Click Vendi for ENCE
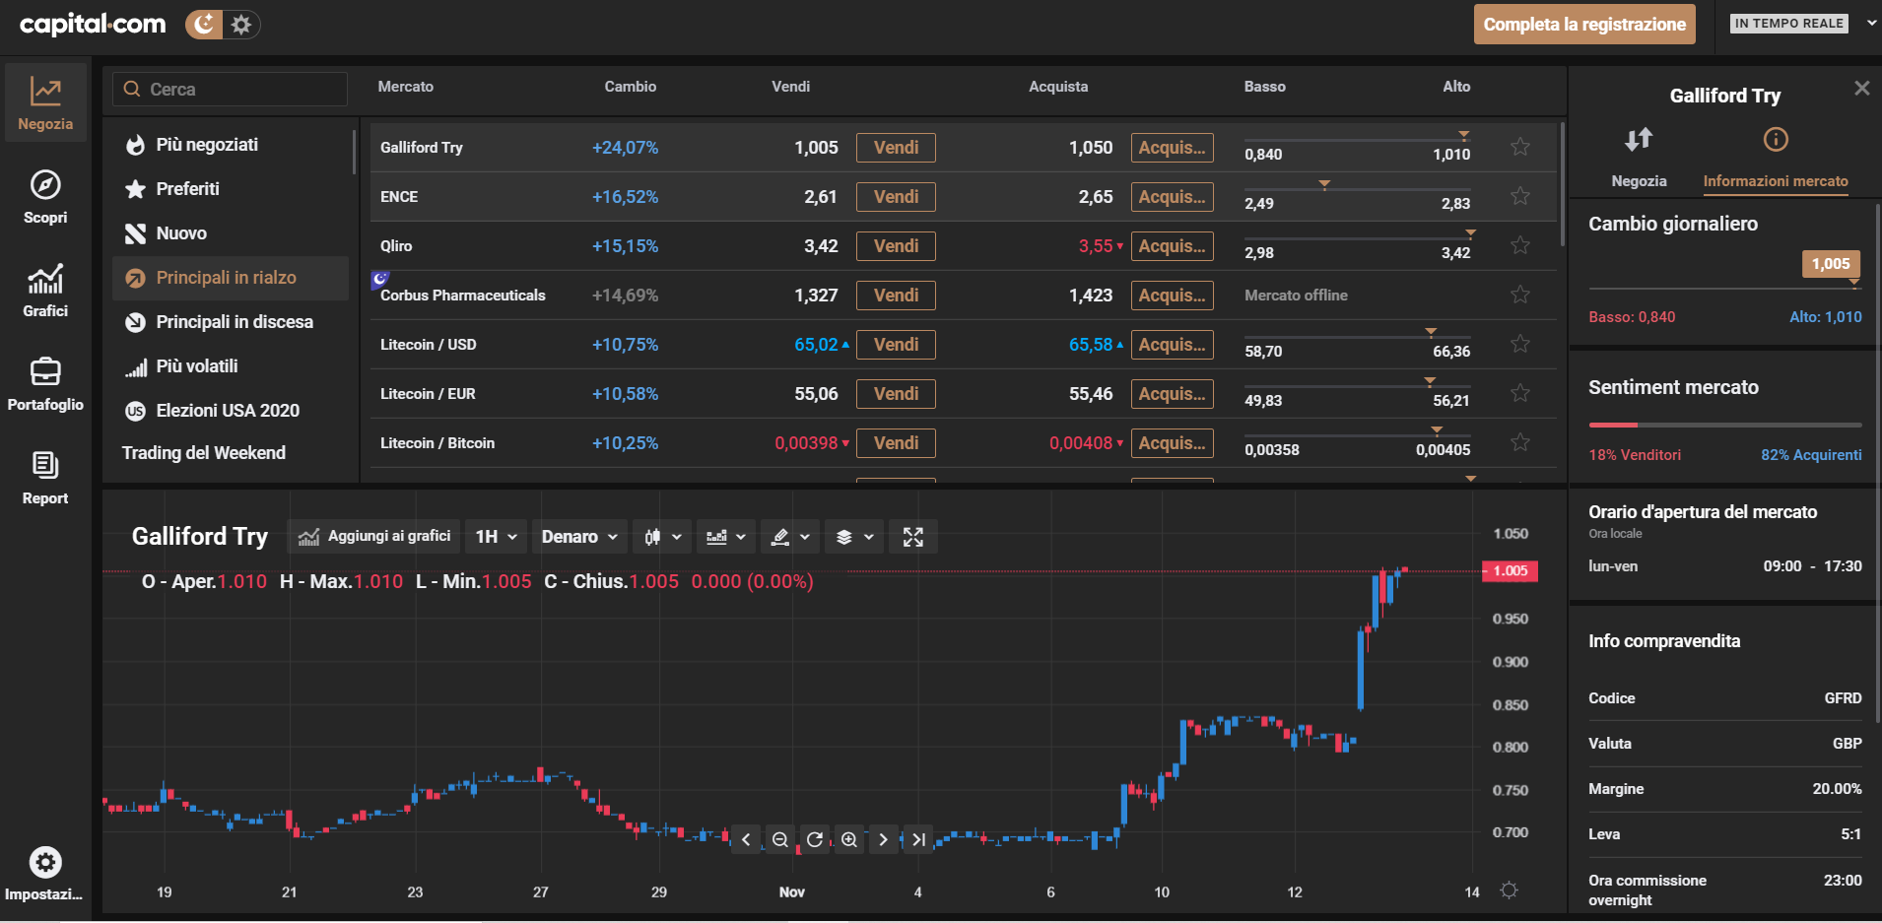 point(896,197)
